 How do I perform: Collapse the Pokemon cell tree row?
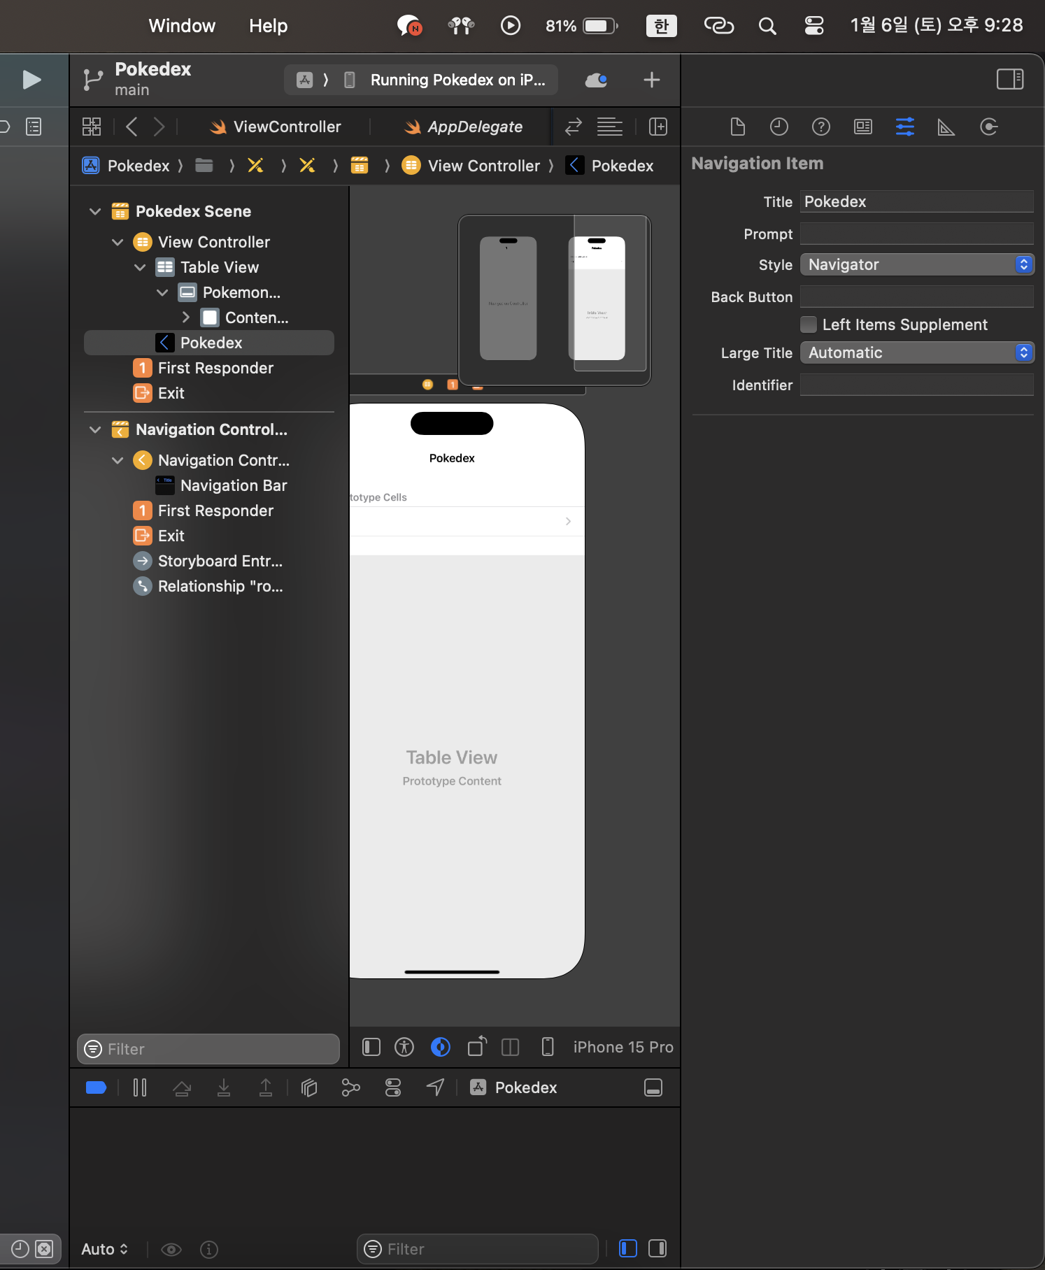162,292
